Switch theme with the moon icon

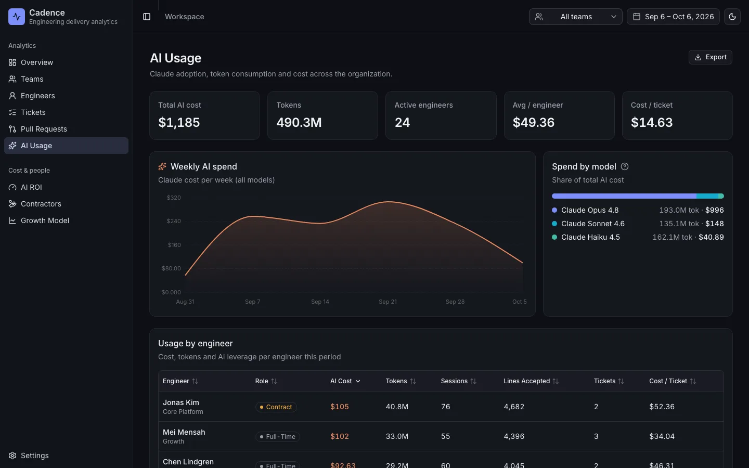732,17
